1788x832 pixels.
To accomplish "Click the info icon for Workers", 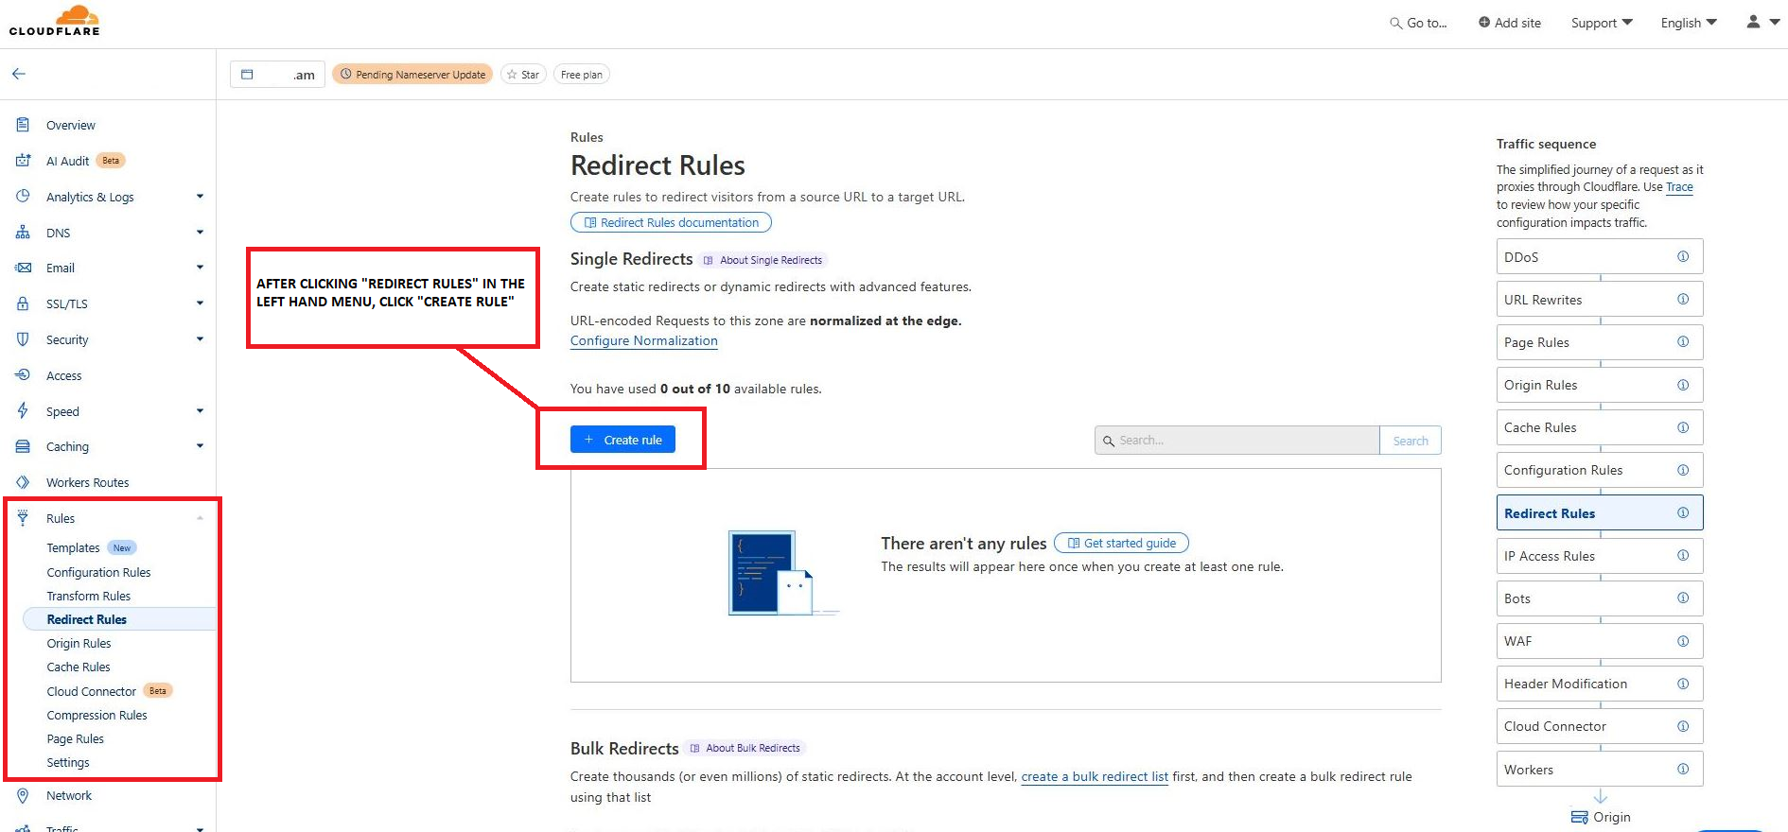I will coord(1683,769).
